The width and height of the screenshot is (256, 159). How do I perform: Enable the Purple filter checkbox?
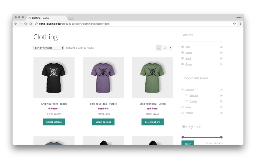(x=182, y=53)
